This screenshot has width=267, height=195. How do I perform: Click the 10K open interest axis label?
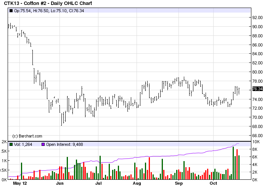tap(256, 142)
